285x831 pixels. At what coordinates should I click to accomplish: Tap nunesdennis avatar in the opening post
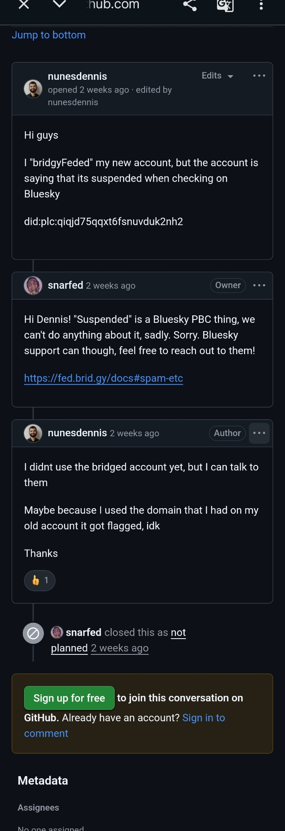tap(33, 89)
